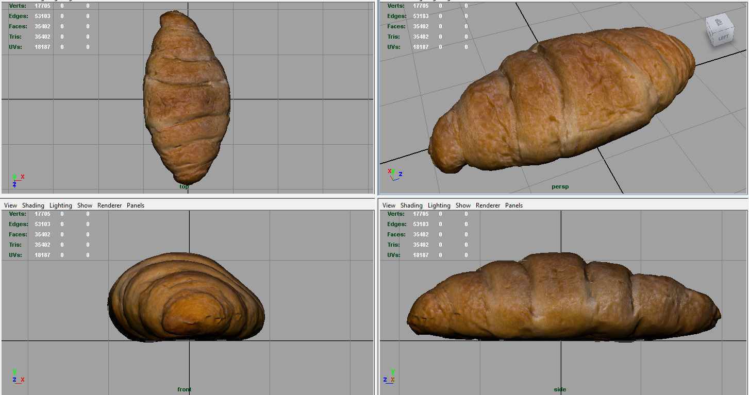Open the Renderer menu in the front panel
This screenshot has height=395, width=749.
point(109,205)
